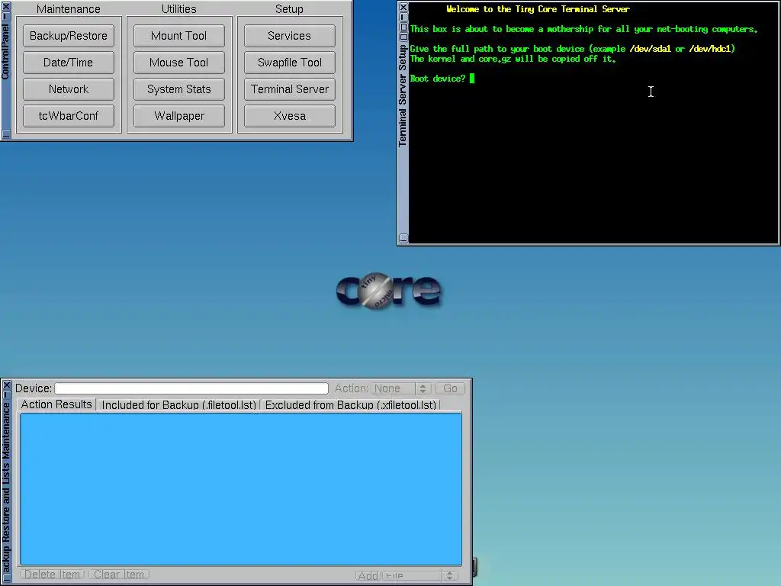Click into the Device input field

[x=191, y=388]
